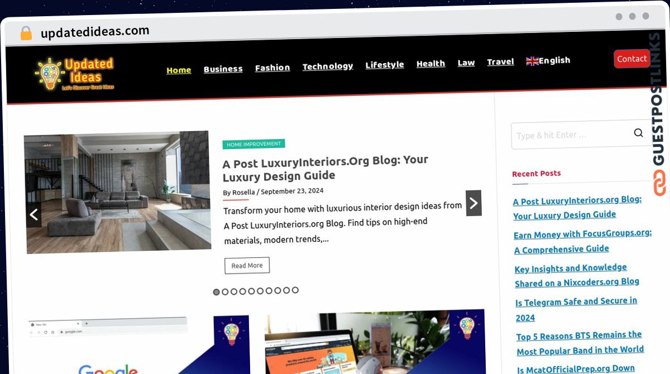The height and width of the screenshot is (374, 670).
Task: Open Key Insights Nixcoders.org Blog post
Action: point(577,275)
